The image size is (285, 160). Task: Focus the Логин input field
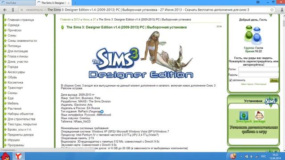pyautogui.click(x=258, y=69)
